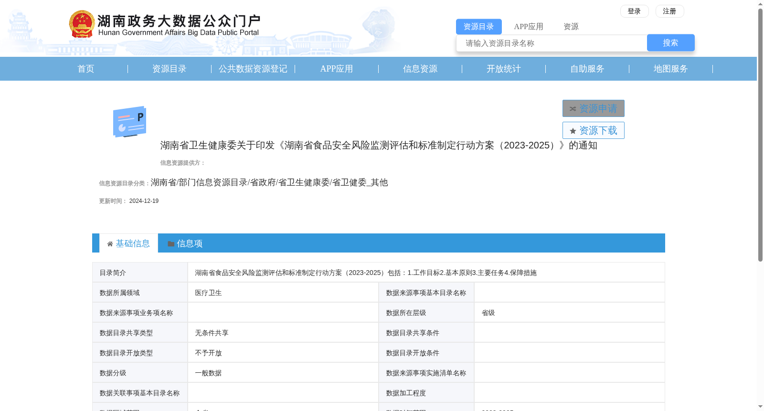Open 信息资源 in the navigation bar

[x=420, y=69]
